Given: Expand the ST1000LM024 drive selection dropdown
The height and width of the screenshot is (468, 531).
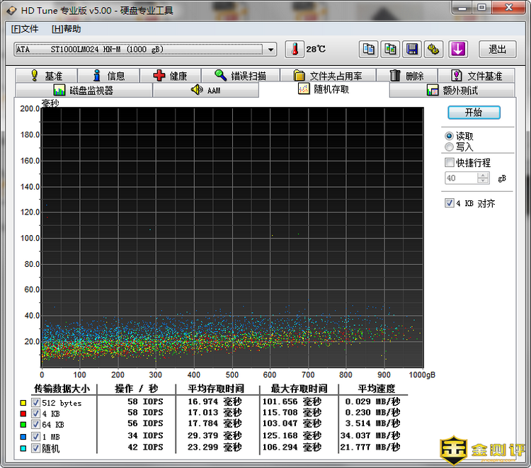Looking at the screenshot, I should (x=271, y=49).
